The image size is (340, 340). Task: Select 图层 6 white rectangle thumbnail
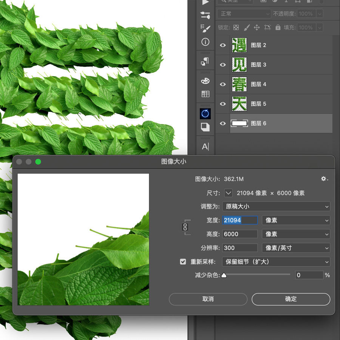pyautogui.click(x=239, y=124)
